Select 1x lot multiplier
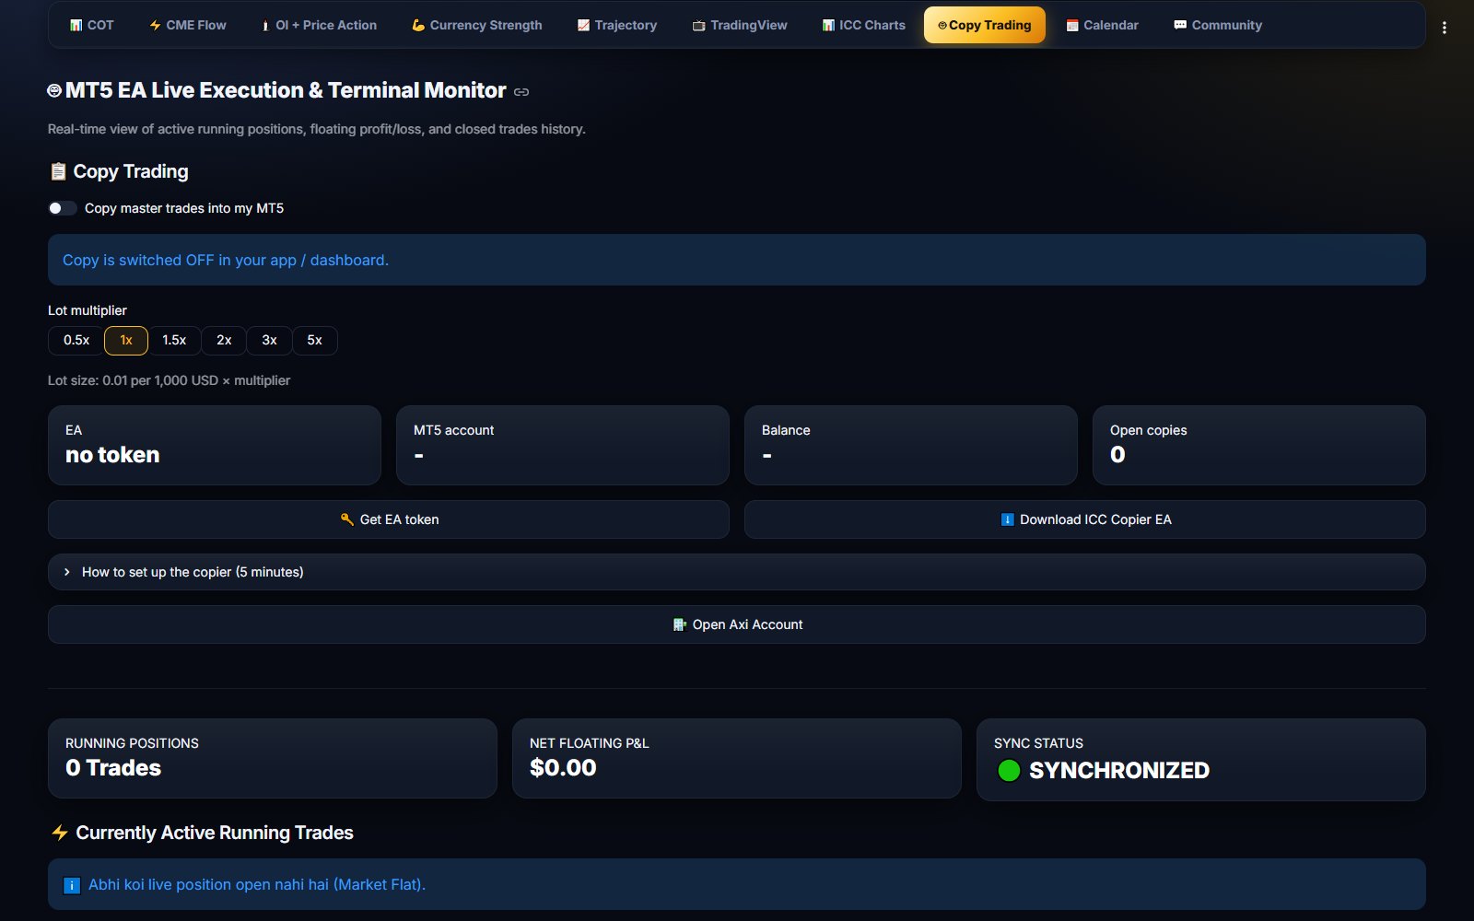This screenshot has width=1474, height=921. pos(126,341)
